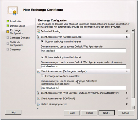This screenshot has height=120, width=138.
Task: Proceed with the Next > button
Action: pyautogui.click(x=107, y=113)
